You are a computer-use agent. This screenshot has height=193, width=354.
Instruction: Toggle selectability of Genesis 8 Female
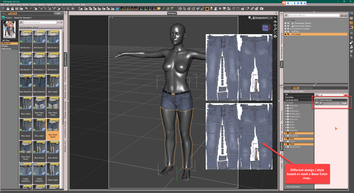(288, 29)
